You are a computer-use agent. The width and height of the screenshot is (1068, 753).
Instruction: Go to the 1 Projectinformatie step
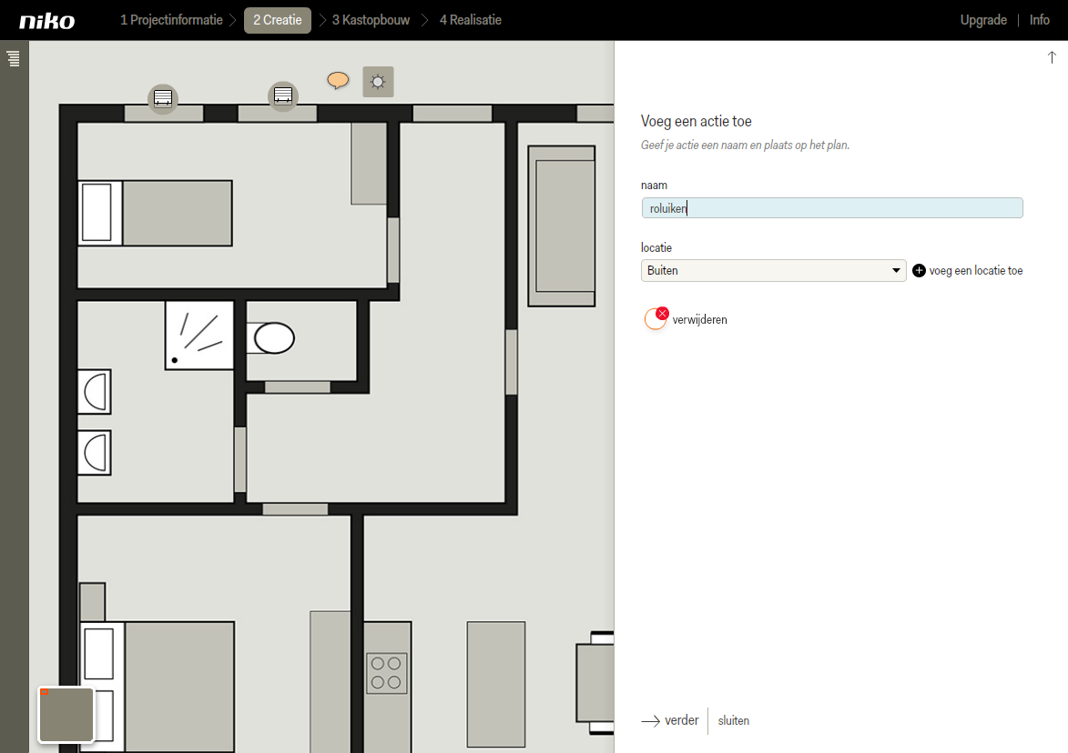click(x=172, y=20)
